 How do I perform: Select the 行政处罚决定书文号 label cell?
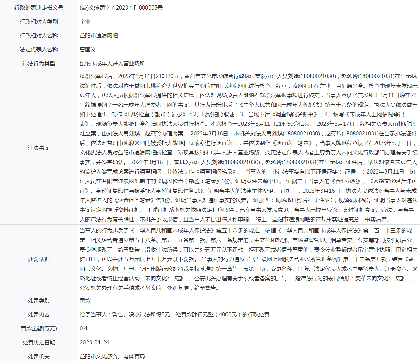click(39, 7)
